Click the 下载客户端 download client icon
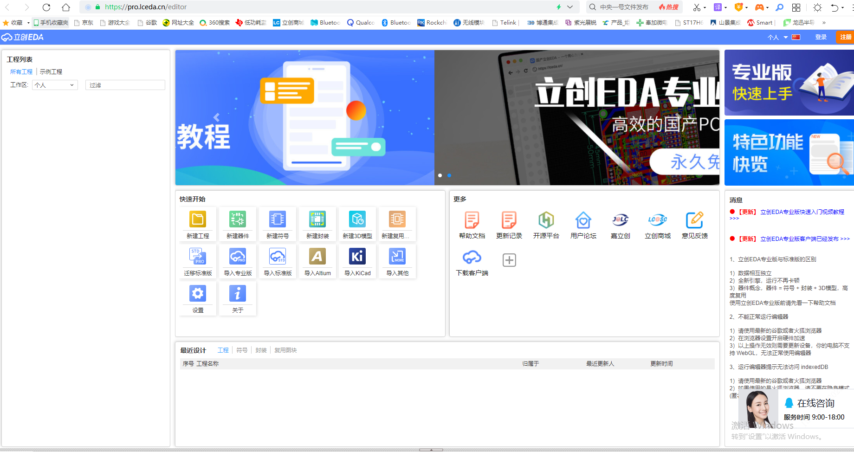854x452 pixels. 472,257
